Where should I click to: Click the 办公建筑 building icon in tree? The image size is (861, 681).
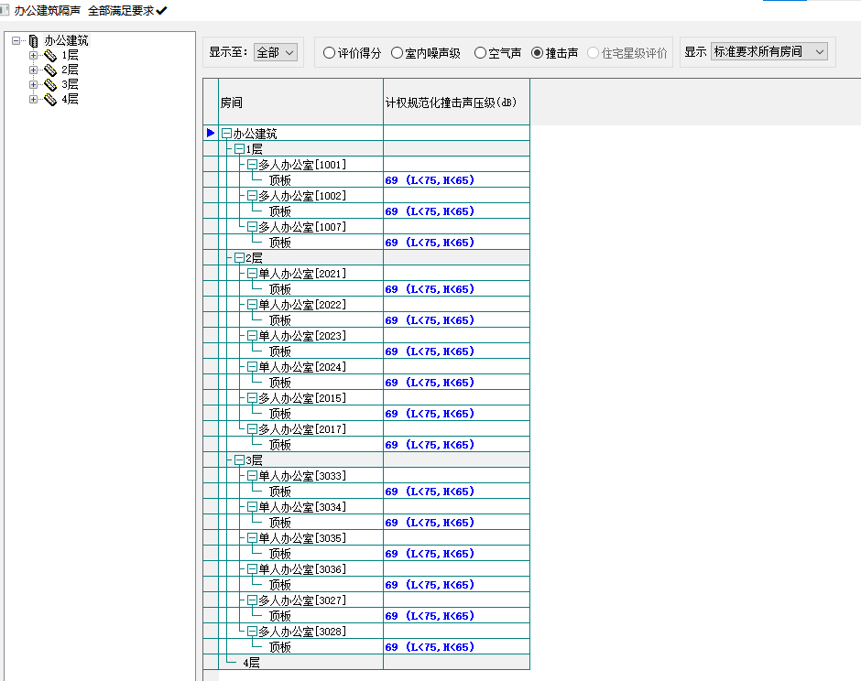34,41
